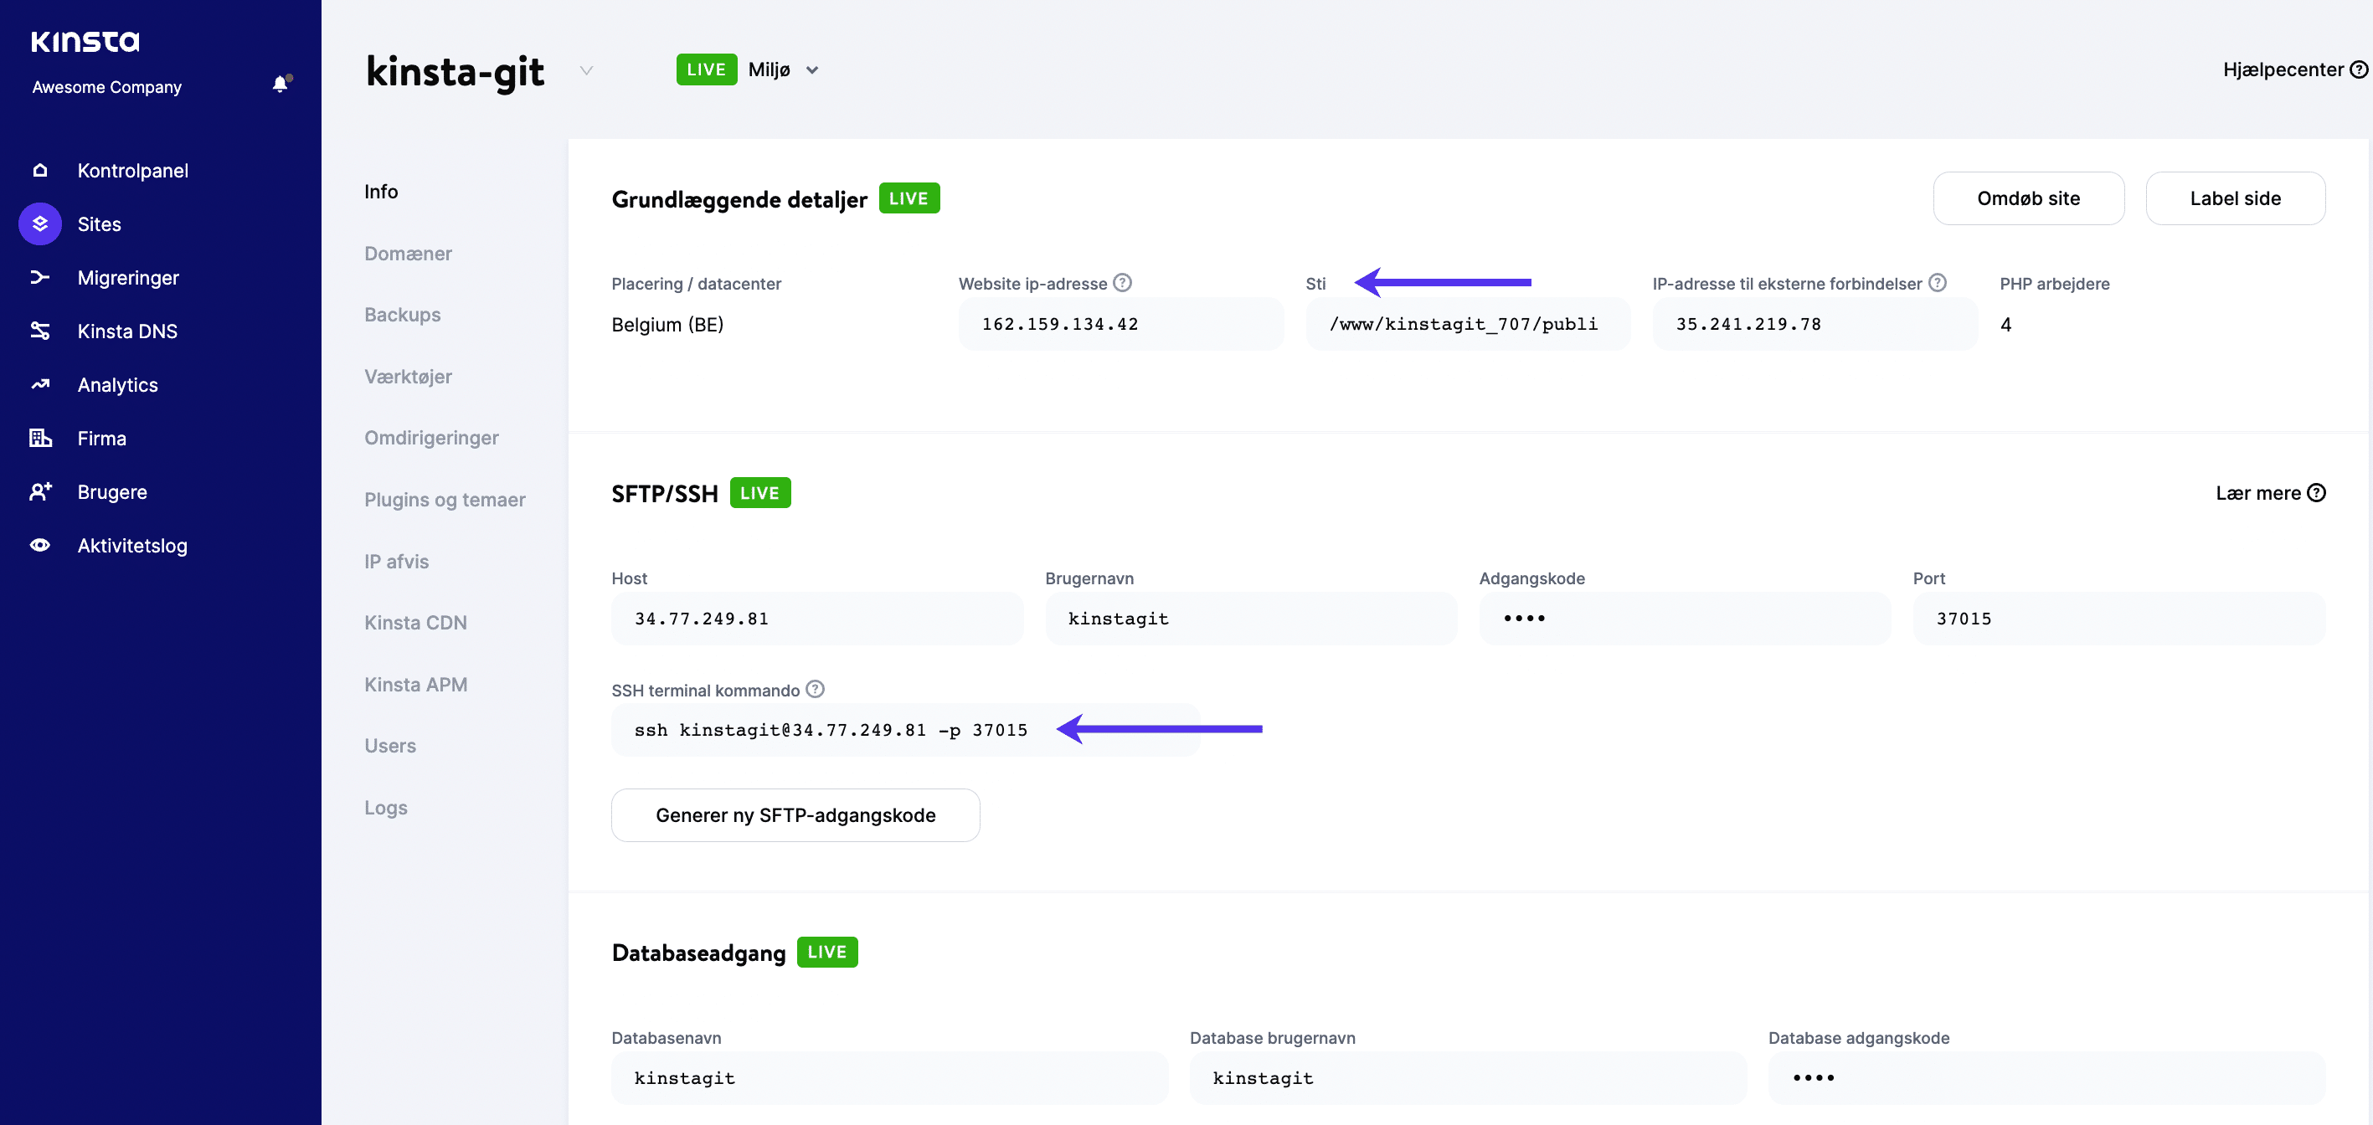2373x1125 pixels.
Task: Click the LIVE badge beside SFTP/SSH heading
Action: tap(760, 492)
